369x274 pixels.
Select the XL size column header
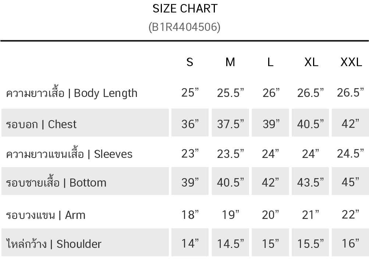coord(311,62)
